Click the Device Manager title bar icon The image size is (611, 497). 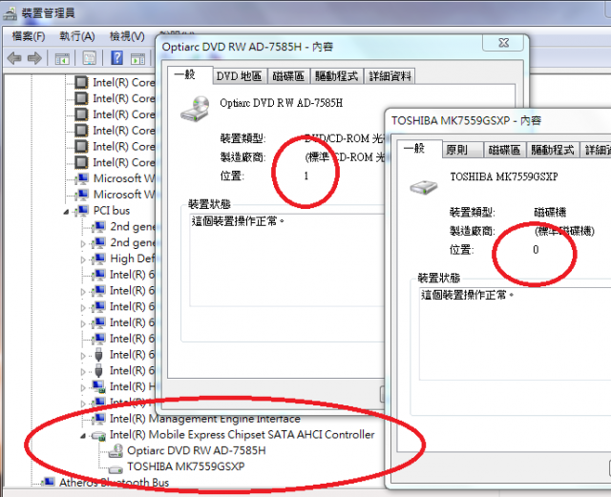10,13
